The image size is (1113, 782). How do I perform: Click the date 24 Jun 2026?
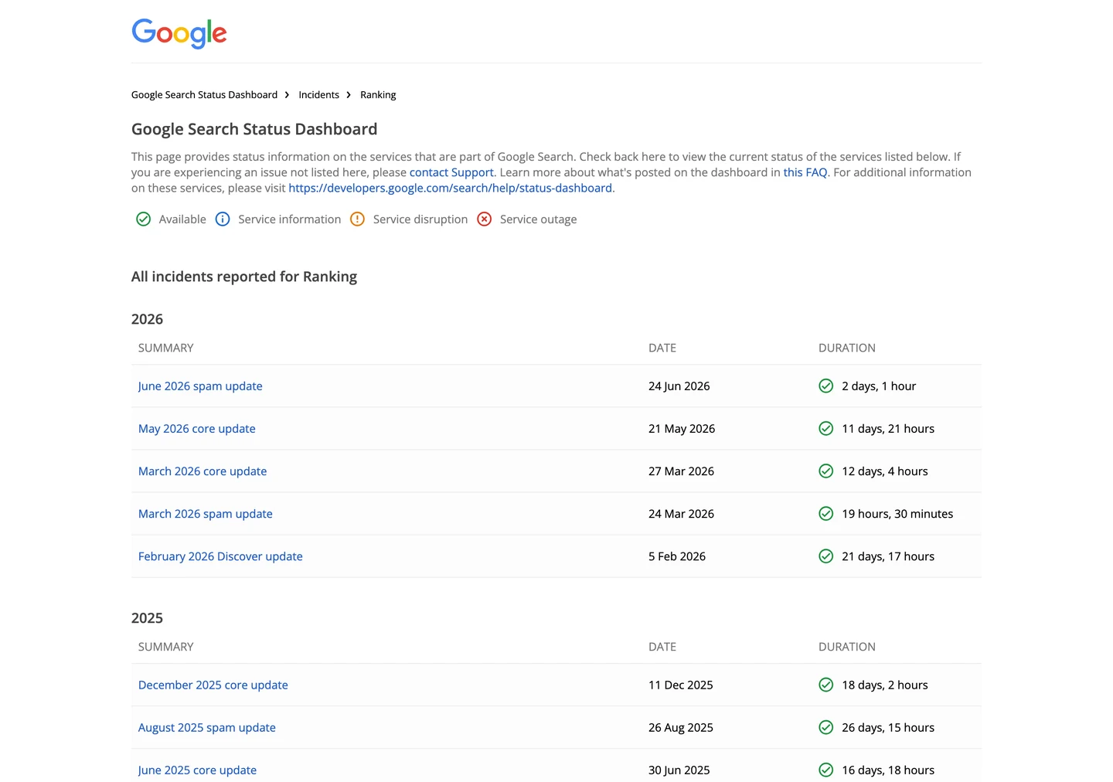click(x=679, y=386)
